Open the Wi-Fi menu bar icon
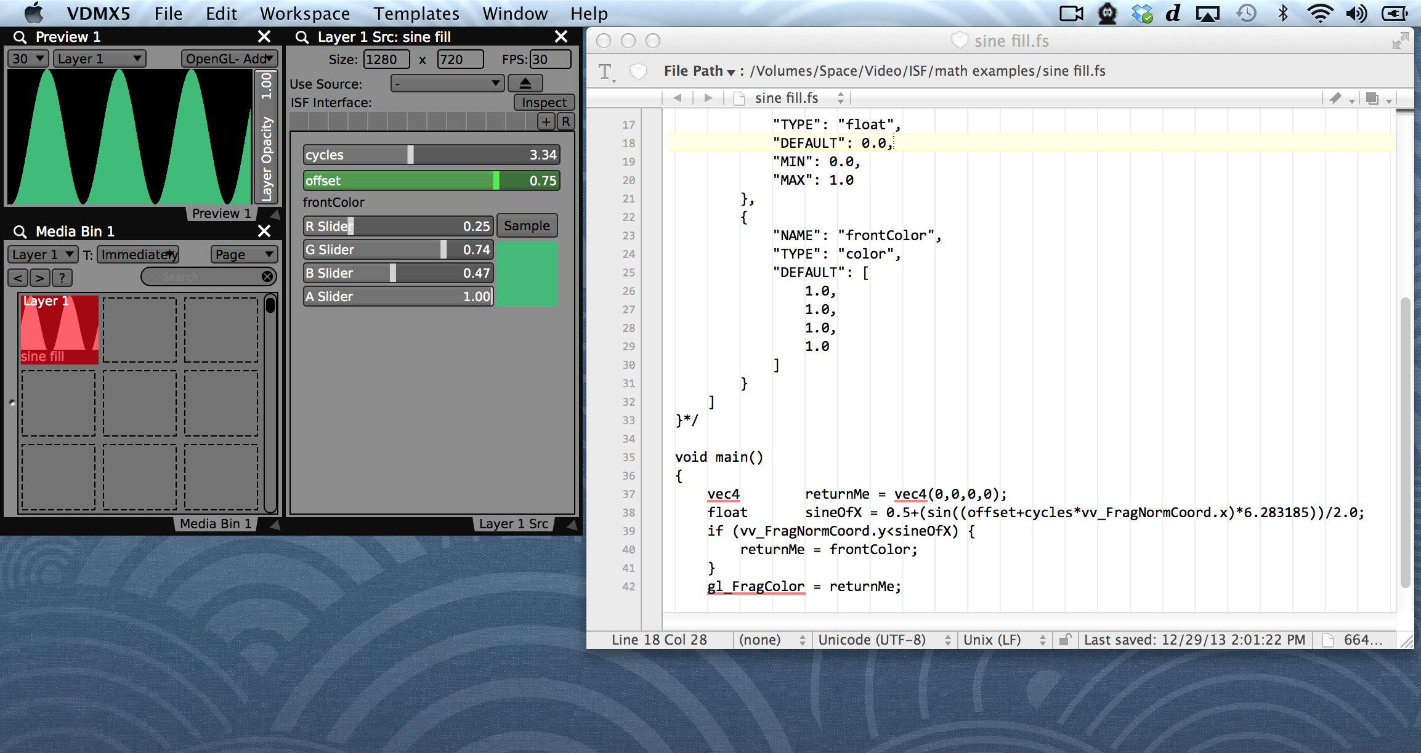Image resolution: width=1421 pixels, height=753 pixels. [1320, 14]
